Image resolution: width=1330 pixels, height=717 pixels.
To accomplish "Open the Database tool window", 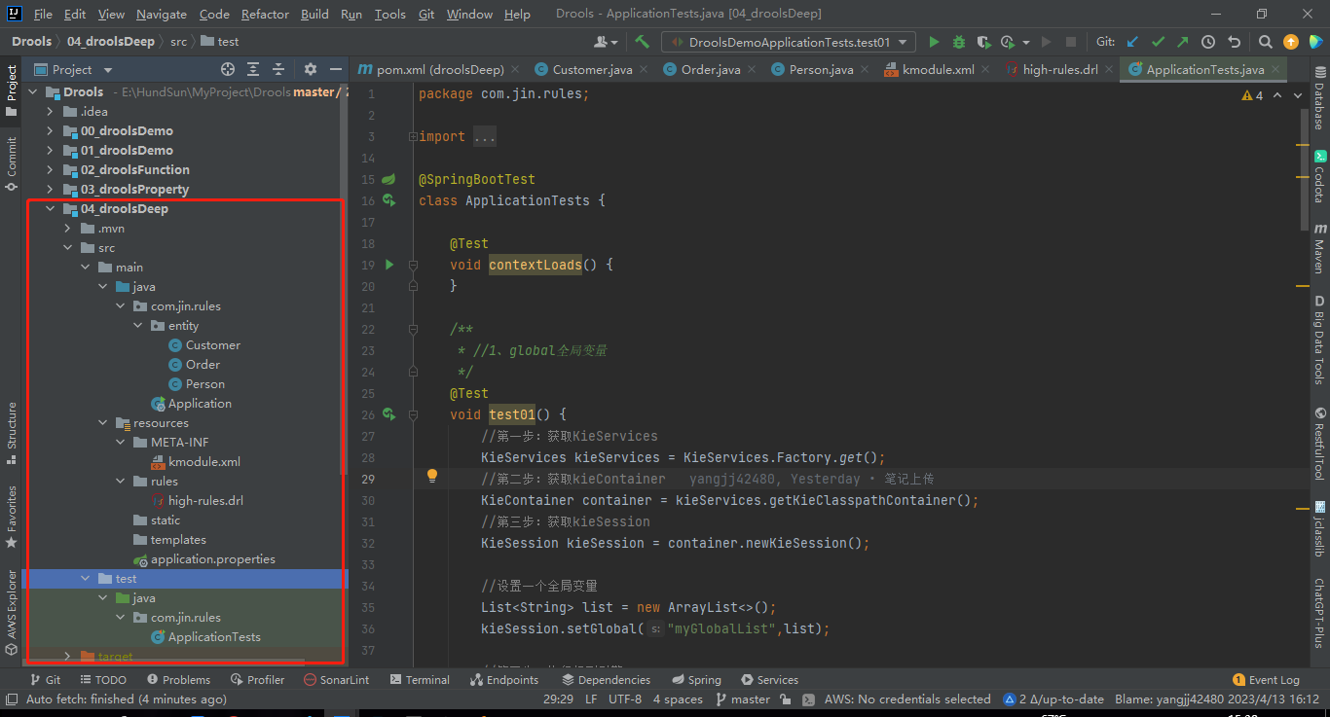I will 1319,99.
